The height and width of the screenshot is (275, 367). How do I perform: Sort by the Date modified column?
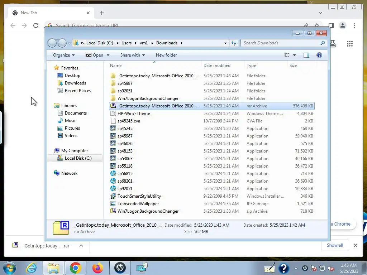[x=222, y=66]
